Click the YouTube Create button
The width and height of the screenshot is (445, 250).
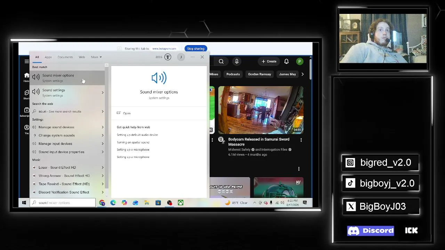[269, 61]
